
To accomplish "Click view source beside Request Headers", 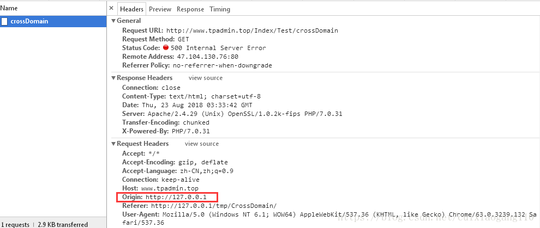I will [202, 144].
